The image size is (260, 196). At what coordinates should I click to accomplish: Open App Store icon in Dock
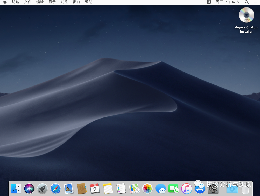(200, 189)
